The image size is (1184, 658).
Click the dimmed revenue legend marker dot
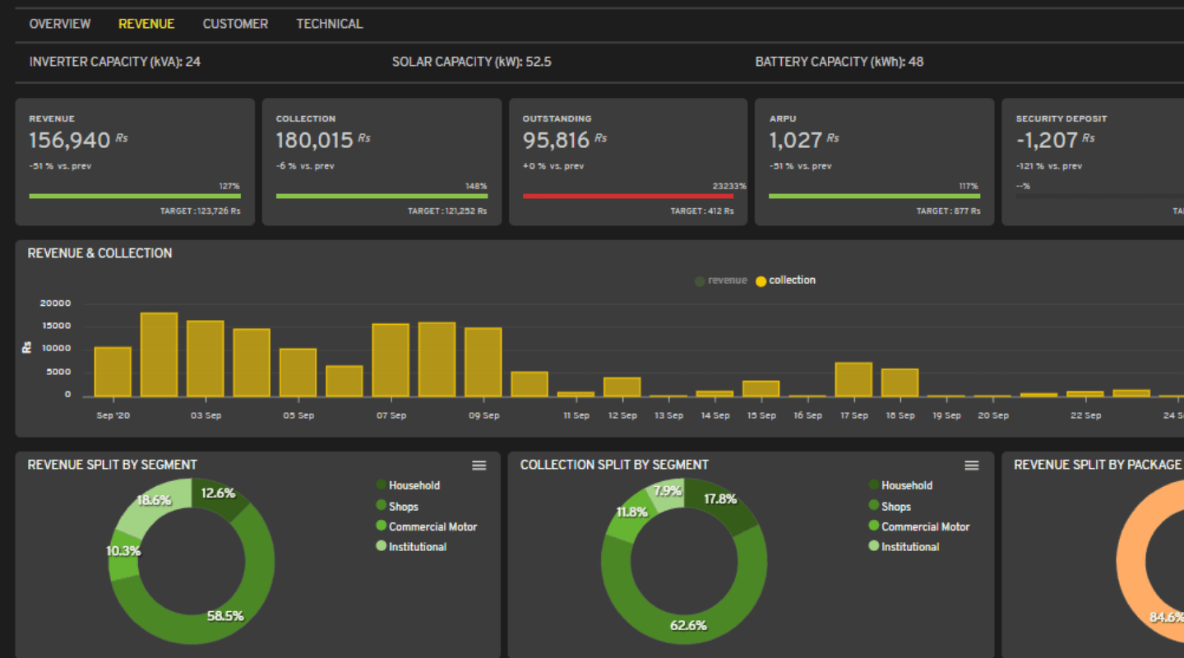click(700, 281)
